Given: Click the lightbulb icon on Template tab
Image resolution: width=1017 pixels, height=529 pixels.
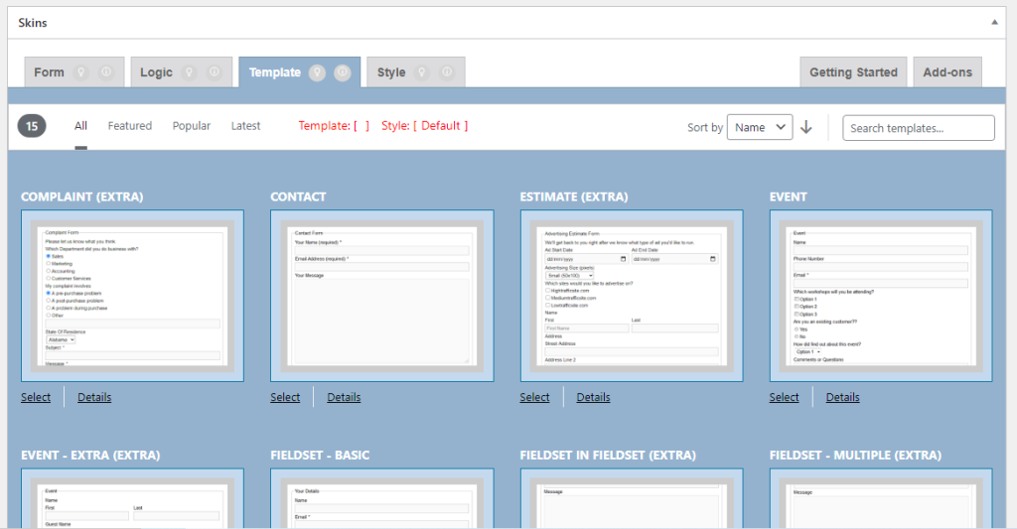Looking at the screenshot, I should click(318, 72).
